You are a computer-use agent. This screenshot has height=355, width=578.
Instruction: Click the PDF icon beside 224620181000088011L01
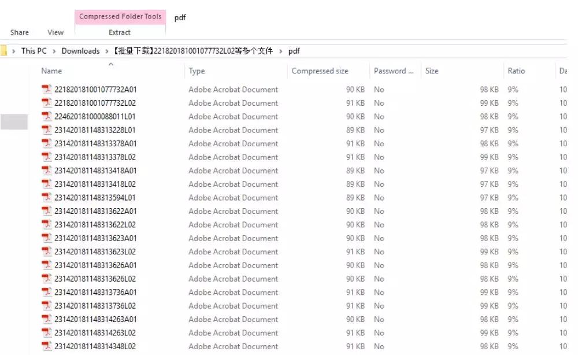(x=46, y=116)
